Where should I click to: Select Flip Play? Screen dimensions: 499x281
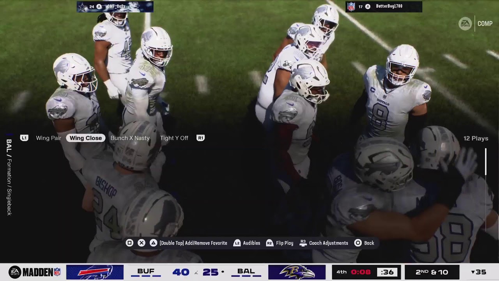point(285,243)
